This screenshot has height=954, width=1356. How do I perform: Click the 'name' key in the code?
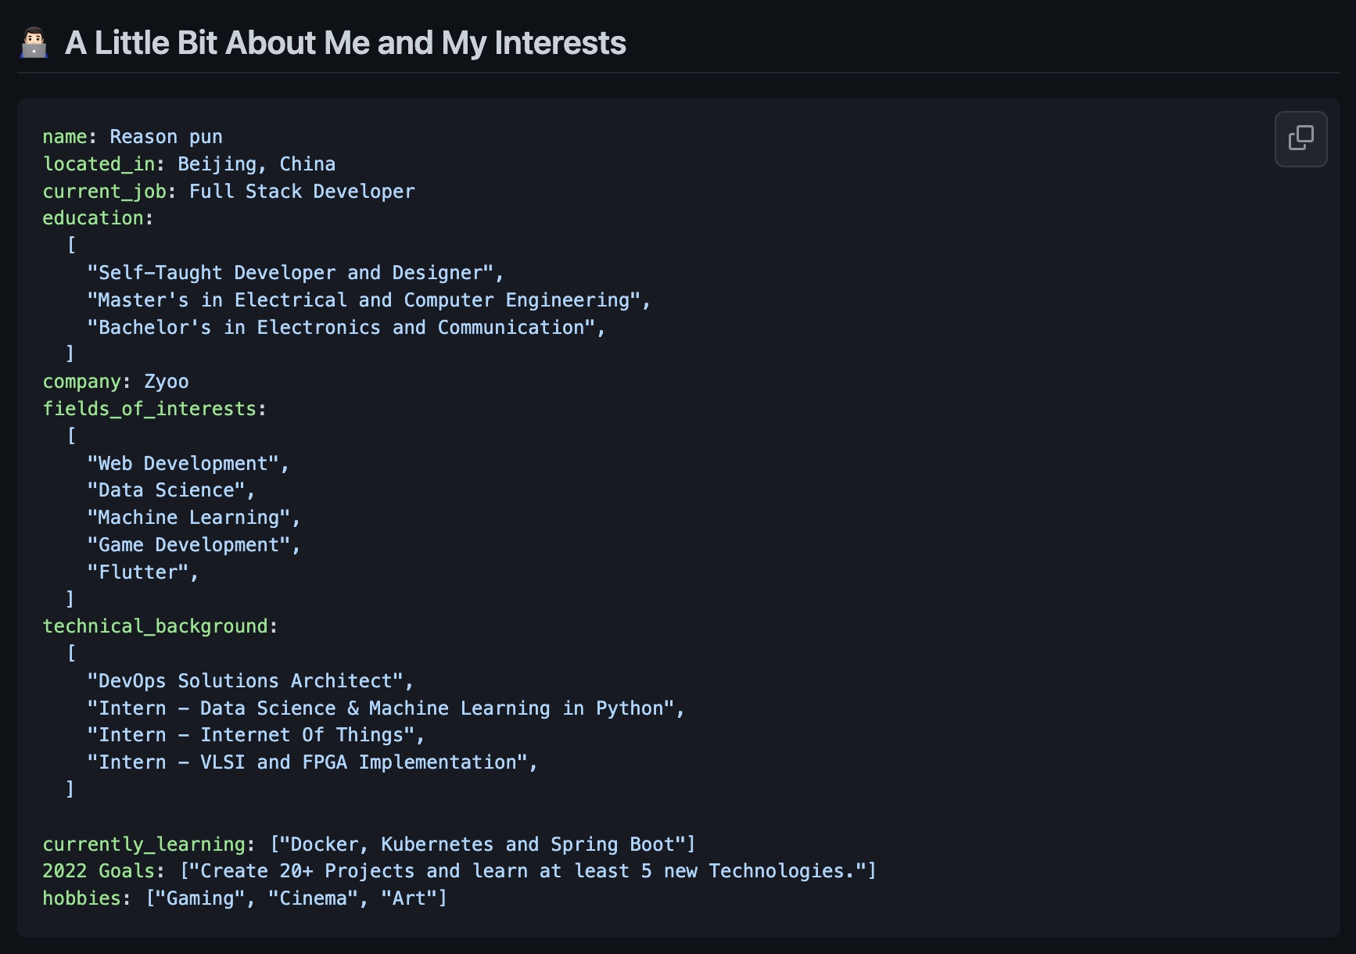point(64,137)
